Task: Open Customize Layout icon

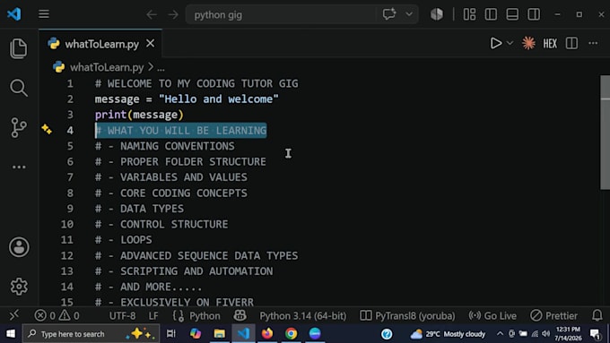Action: pos(469,14)
